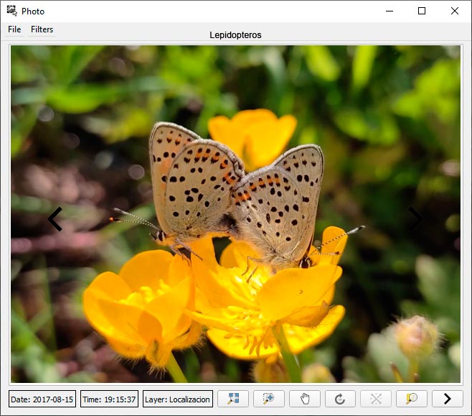The width and height of the screenshot is (472, 416).
Task: Click the Date: 2017-08-15 field
Action: coord(42,399)
